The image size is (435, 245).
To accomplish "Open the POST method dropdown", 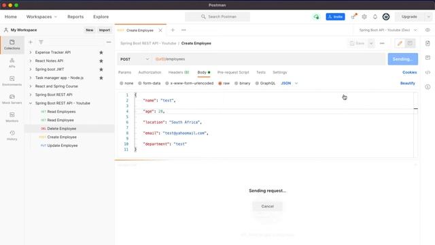I will 135,59.
